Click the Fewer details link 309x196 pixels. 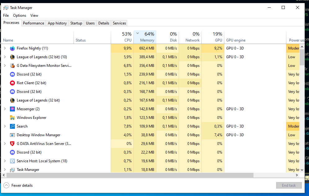(22, 185)
